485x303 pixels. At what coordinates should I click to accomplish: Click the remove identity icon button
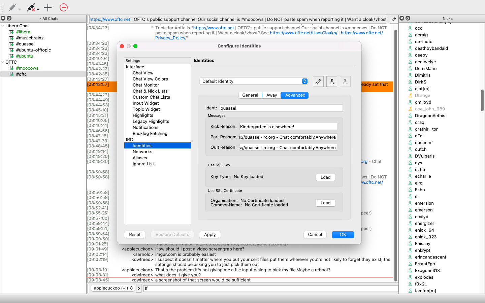(345, 81)
